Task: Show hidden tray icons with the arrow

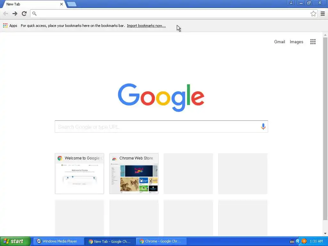Action: pos(298,242)
